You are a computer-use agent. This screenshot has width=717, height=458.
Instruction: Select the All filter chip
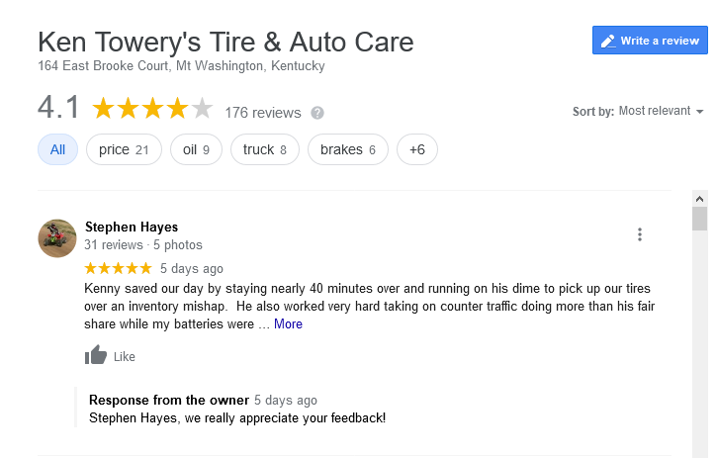click(57, 149)
